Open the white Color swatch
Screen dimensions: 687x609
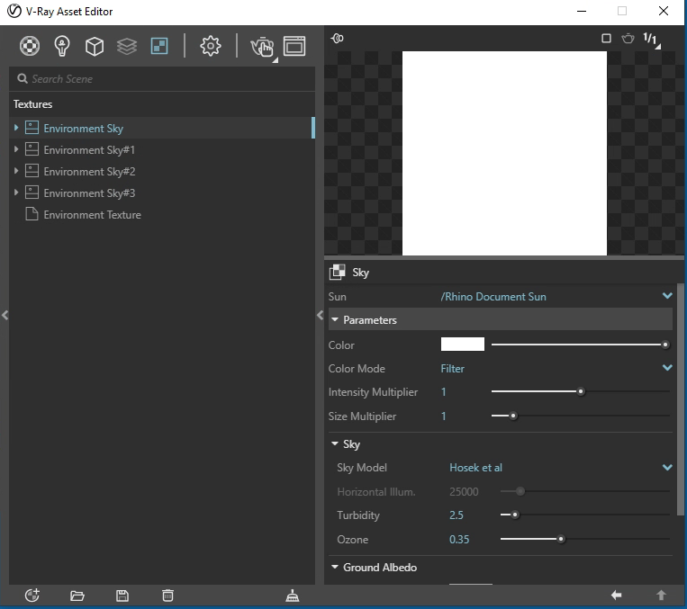(463, 345)
